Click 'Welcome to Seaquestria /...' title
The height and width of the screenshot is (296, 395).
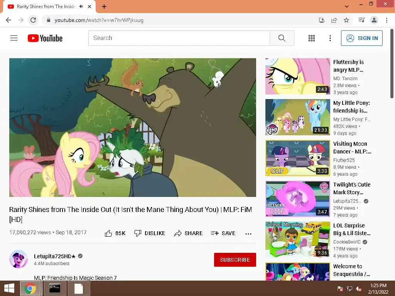point(351,270)
